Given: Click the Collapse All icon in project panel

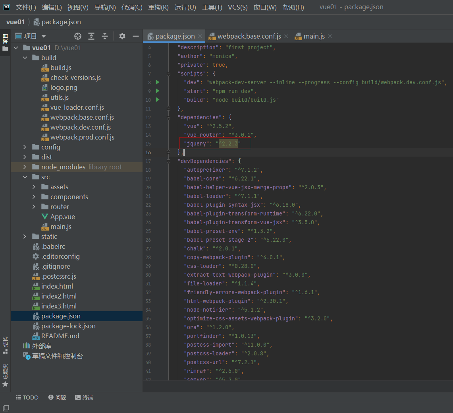Looking at the screenshot, I should click(105, 36).
